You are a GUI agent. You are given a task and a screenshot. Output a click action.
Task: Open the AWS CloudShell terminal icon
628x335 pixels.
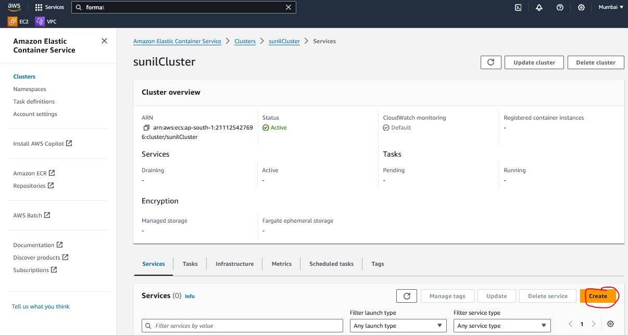(518, 7)
